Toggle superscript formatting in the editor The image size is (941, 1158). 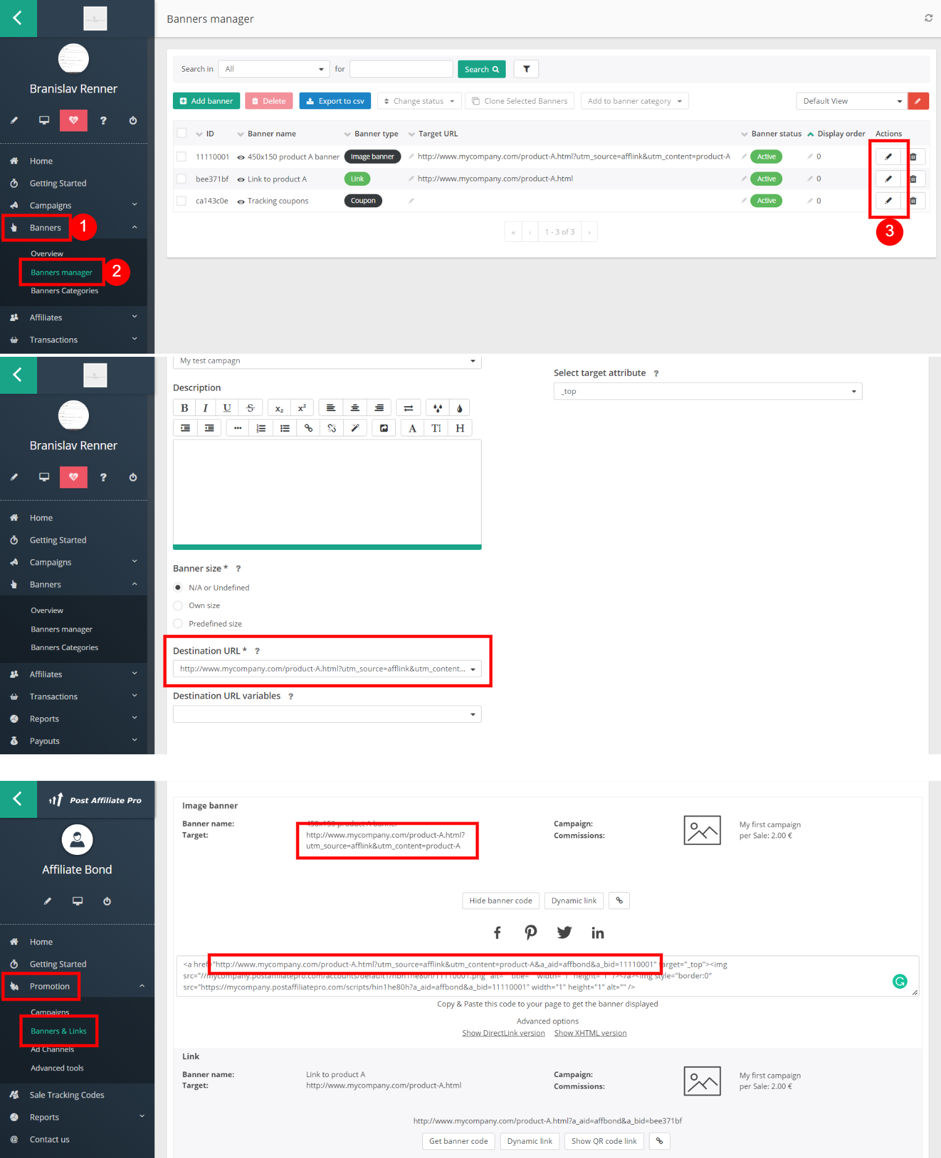[x=302, y=408]
